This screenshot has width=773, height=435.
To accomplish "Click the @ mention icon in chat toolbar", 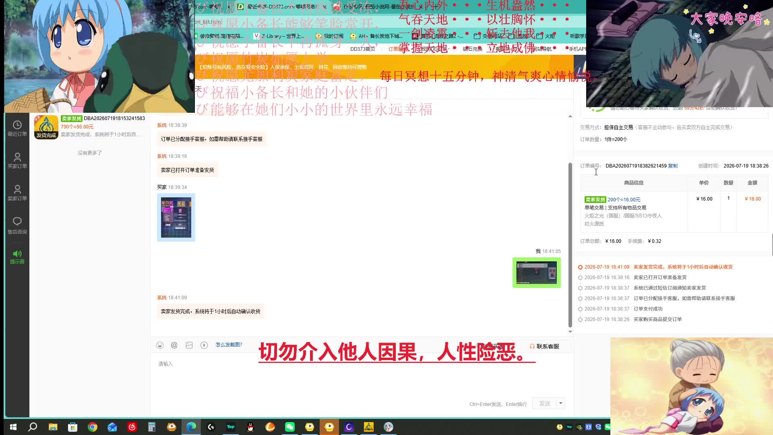I will coord(174,345).
